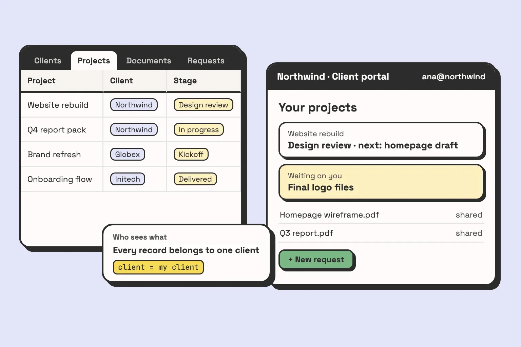Image resolution: width=521 pixels, height=347 pixels.
Task: Click the client = my client filter chip
Action: (158, 267)
